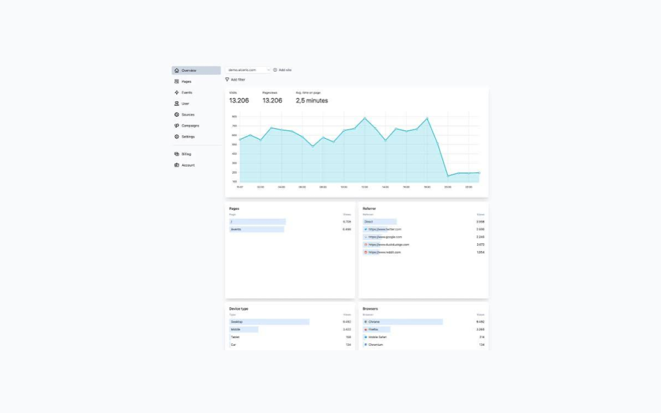Click the Account icon in the sidebar
The height and width of the screenshot is (413, 661).
coord(177,165)
